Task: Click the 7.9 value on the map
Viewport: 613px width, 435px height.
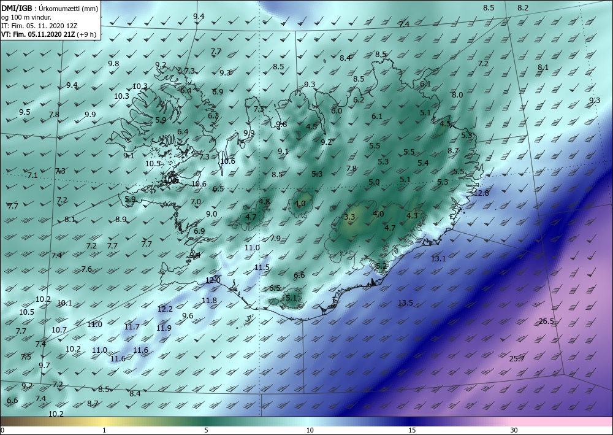Action: [275, 238]
